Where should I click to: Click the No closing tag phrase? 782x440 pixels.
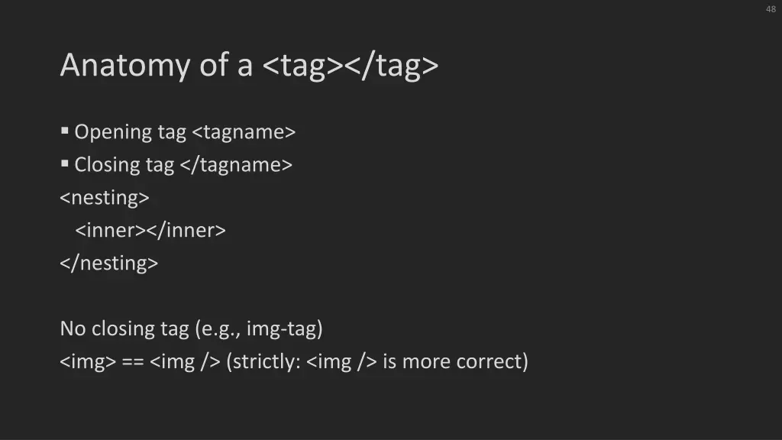124,328
